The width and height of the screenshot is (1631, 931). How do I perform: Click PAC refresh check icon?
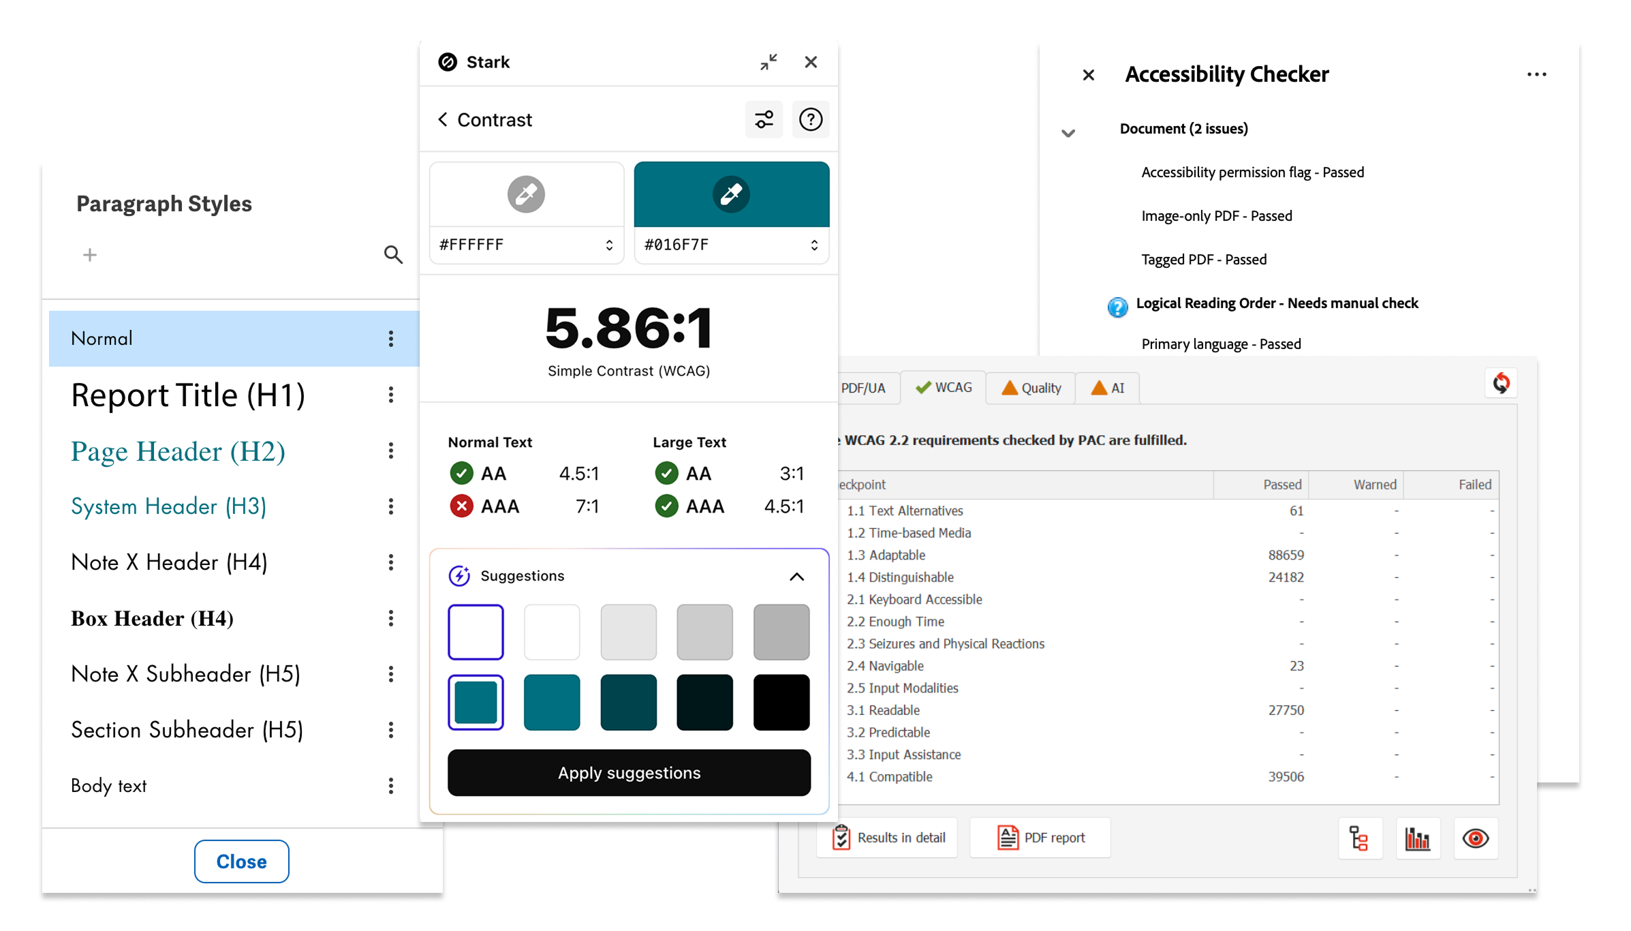(x=1501, y=383)
